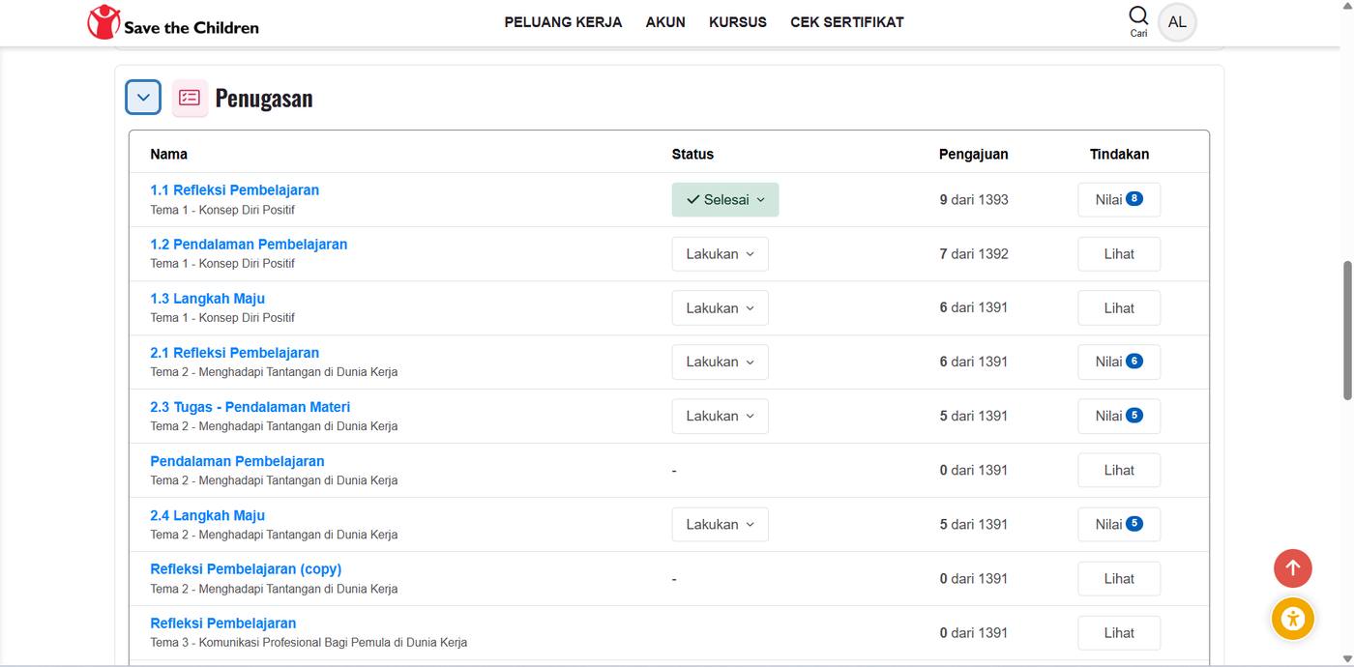Open the 1.3 Langkah Maju link

click(208, 299)
